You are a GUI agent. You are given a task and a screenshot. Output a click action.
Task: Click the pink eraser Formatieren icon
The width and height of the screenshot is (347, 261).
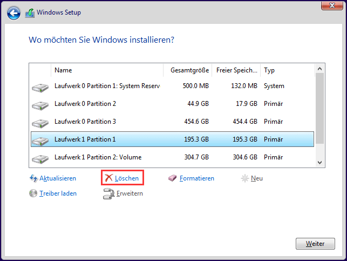pos(172,178)
